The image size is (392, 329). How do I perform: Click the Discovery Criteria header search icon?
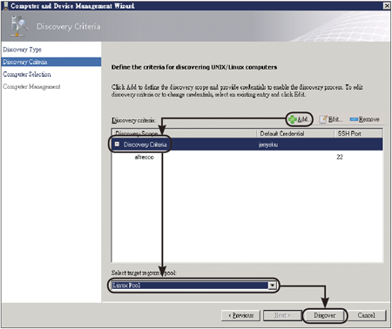click(x=18, y=26)
